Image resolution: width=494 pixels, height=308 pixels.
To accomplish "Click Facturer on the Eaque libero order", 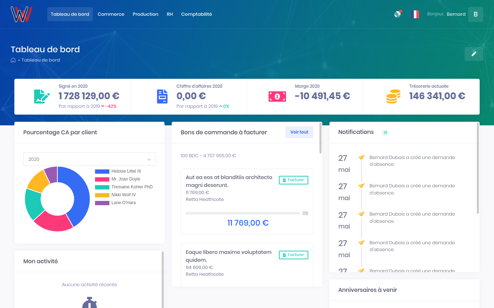I will [x=294, y=255].
